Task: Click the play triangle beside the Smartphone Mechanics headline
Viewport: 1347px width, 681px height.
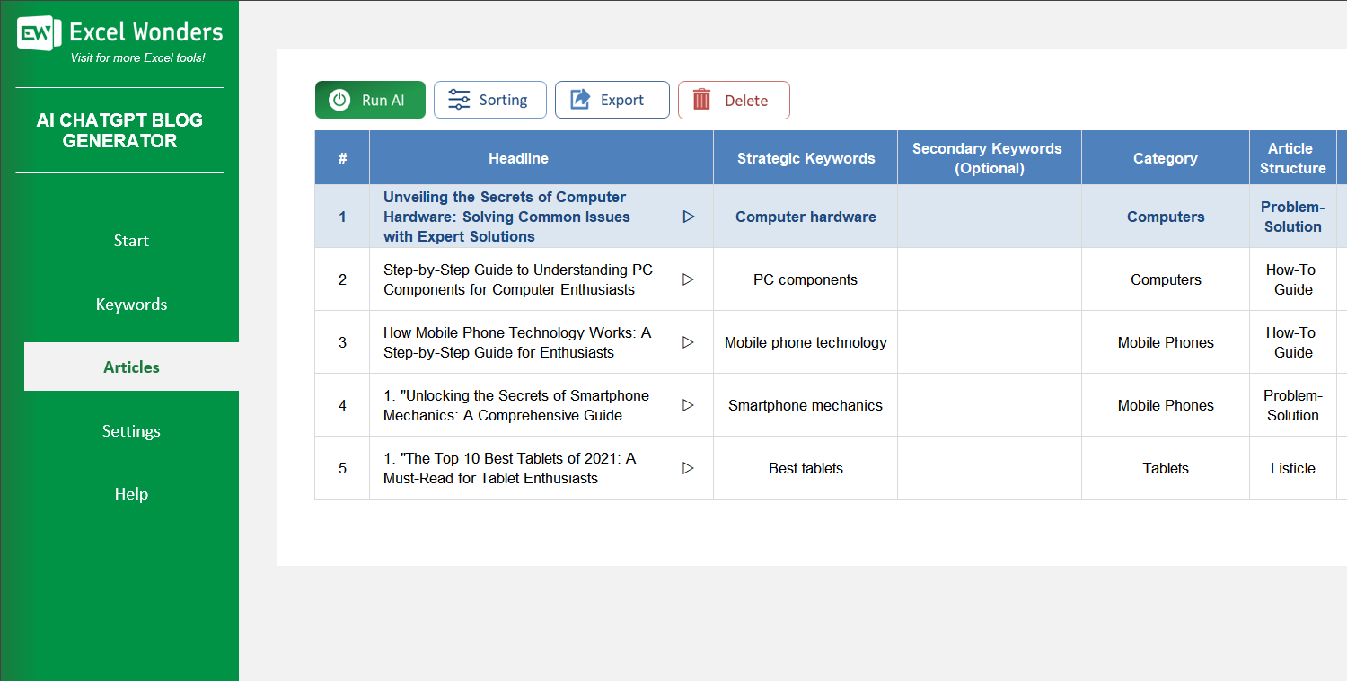Action: click(689, 405)
